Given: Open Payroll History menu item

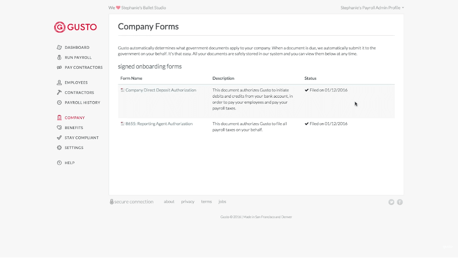Looking at the screenshot, I should point(82,103).
